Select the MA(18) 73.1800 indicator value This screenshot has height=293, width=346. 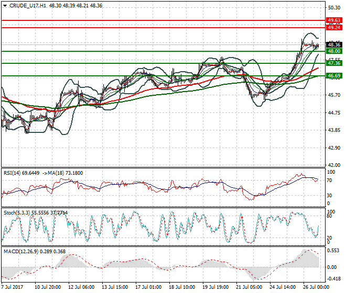pyautogui.click(x=65, y=173)
